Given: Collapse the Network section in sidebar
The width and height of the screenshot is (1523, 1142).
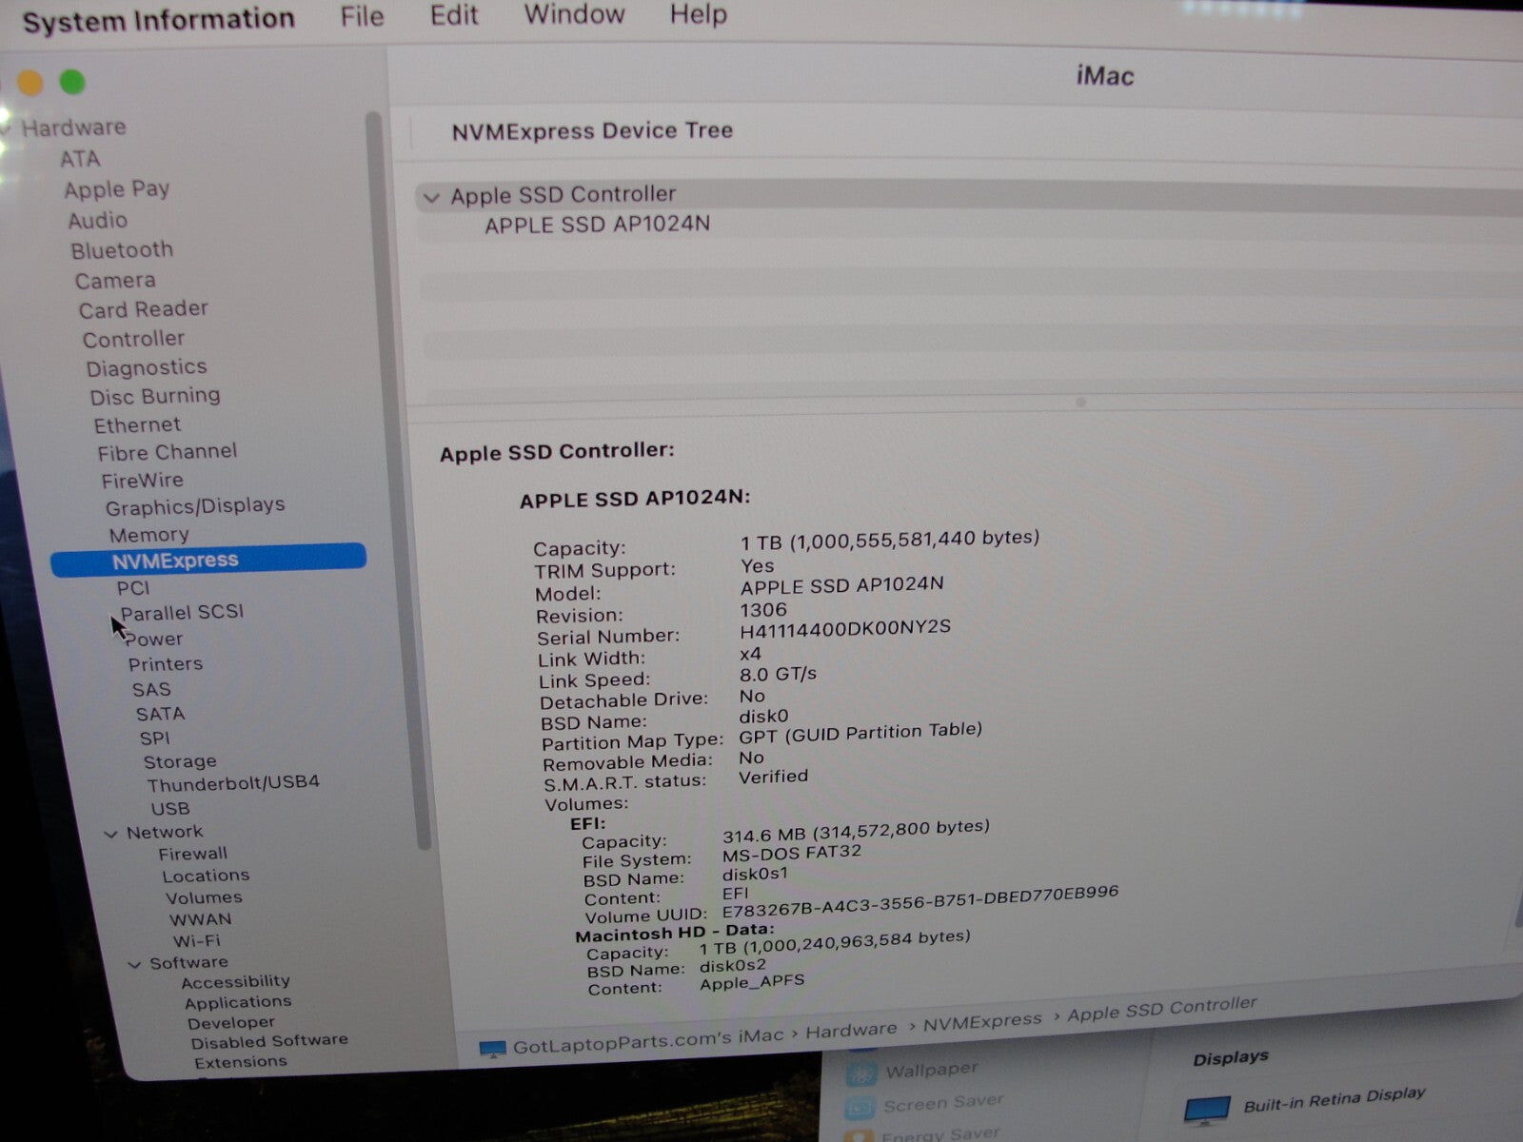Looking at the screenshot, I should click(111, 834).
